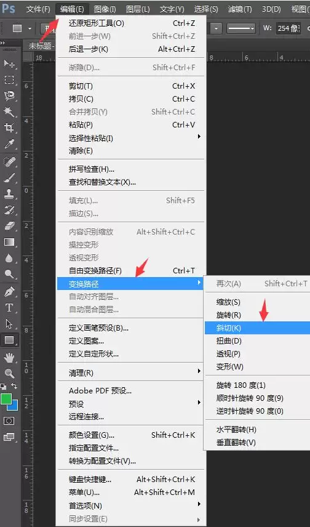
Task: Select the Lasso tool
Action: click(9, 95)
